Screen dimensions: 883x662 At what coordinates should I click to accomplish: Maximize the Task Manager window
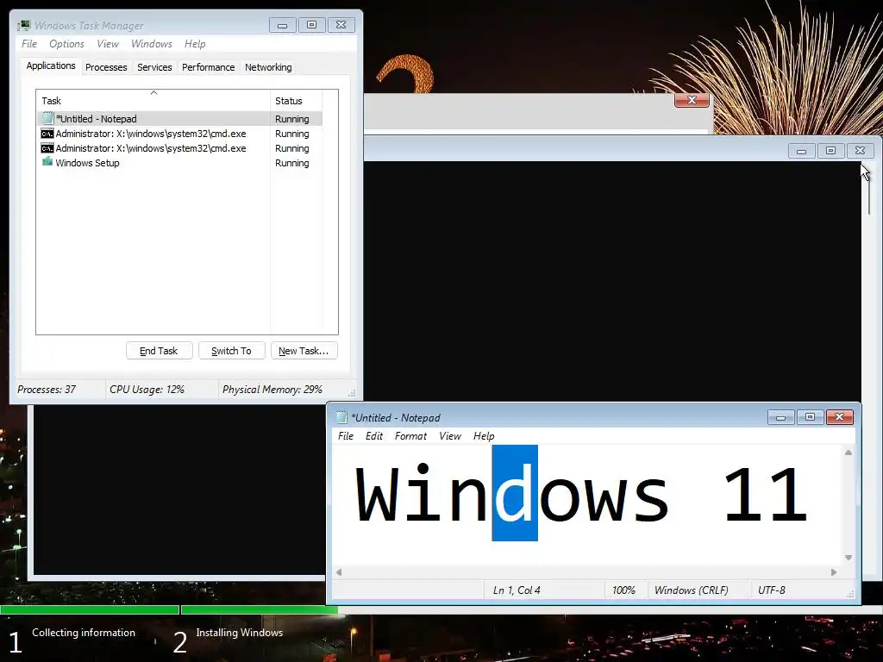pos(311,25)
